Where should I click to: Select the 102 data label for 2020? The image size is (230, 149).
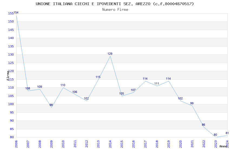[x=180, y=98]
